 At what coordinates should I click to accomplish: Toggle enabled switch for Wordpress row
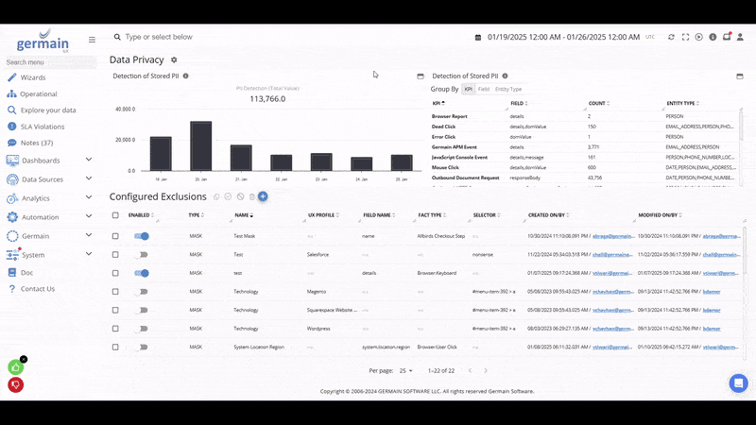(x=141, y=329)
